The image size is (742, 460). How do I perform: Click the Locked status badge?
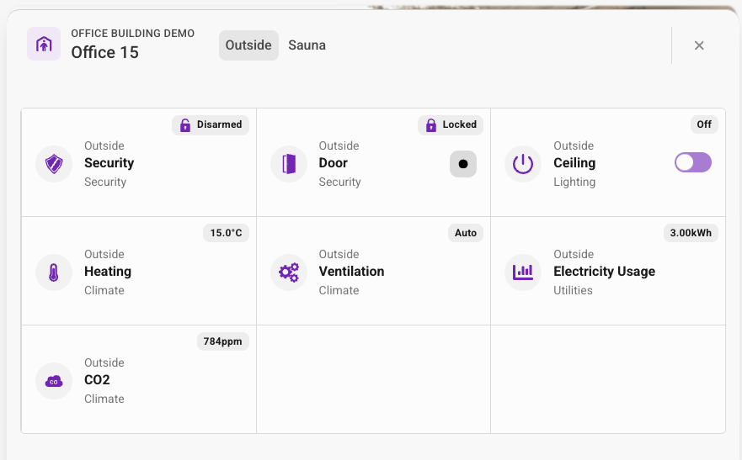click(x=451, y=124)
